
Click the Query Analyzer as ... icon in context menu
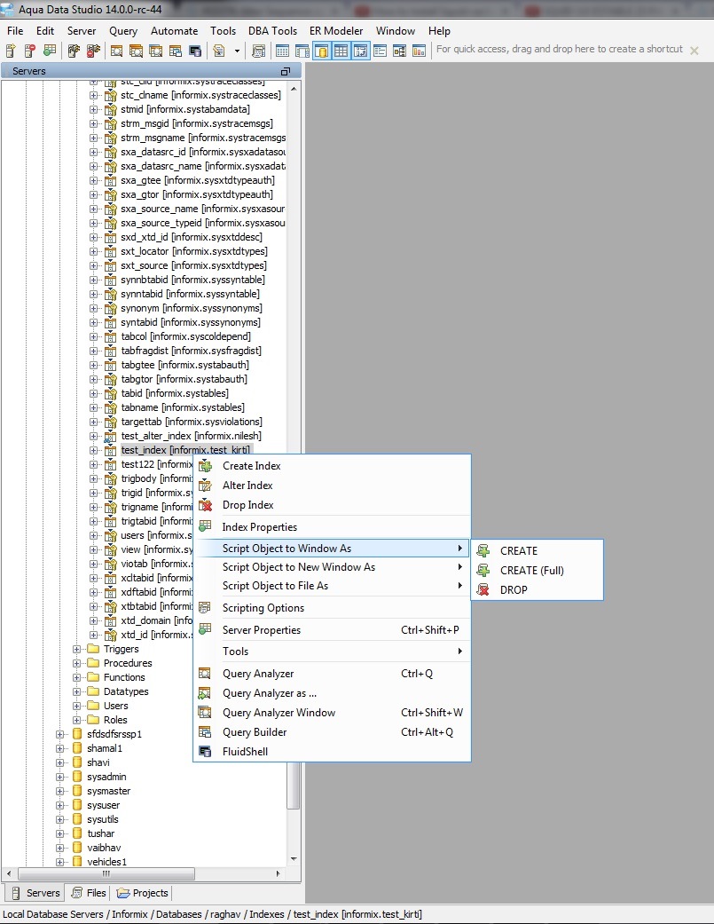205,693
